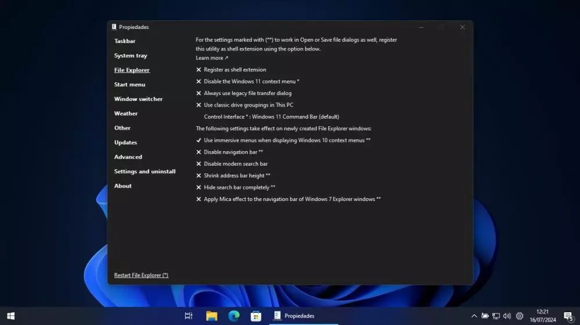Open Microsoft Edge from the taskbar
This screenshot has width=580, height=325.
point(234,316)
